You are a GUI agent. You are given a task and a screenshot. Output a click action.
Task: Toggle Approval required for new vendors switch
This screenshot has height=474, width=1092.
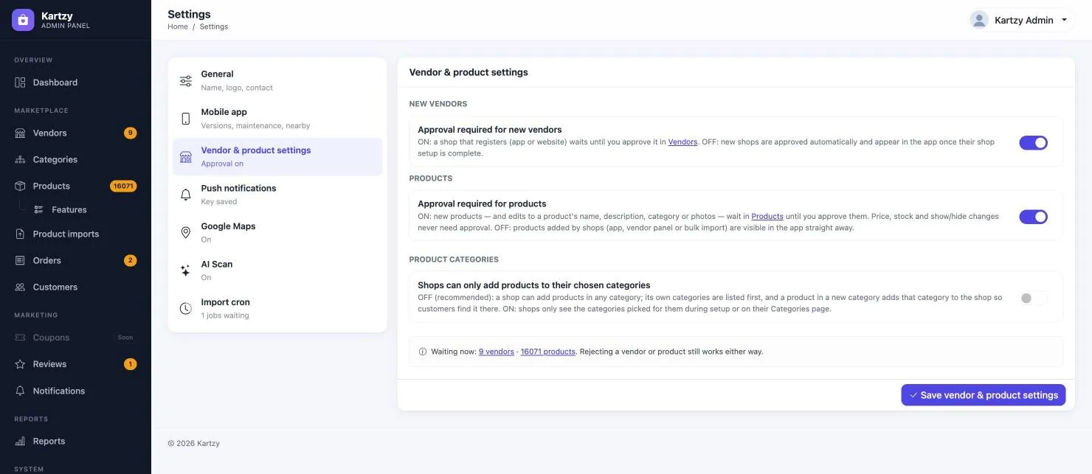pos(1034,143)
